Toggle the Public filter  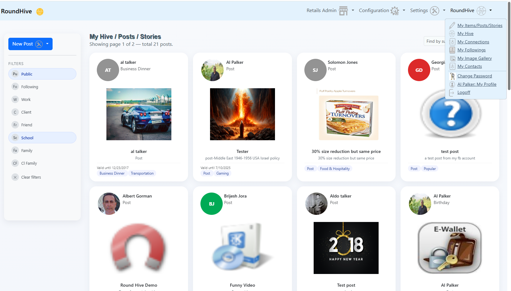42,74
